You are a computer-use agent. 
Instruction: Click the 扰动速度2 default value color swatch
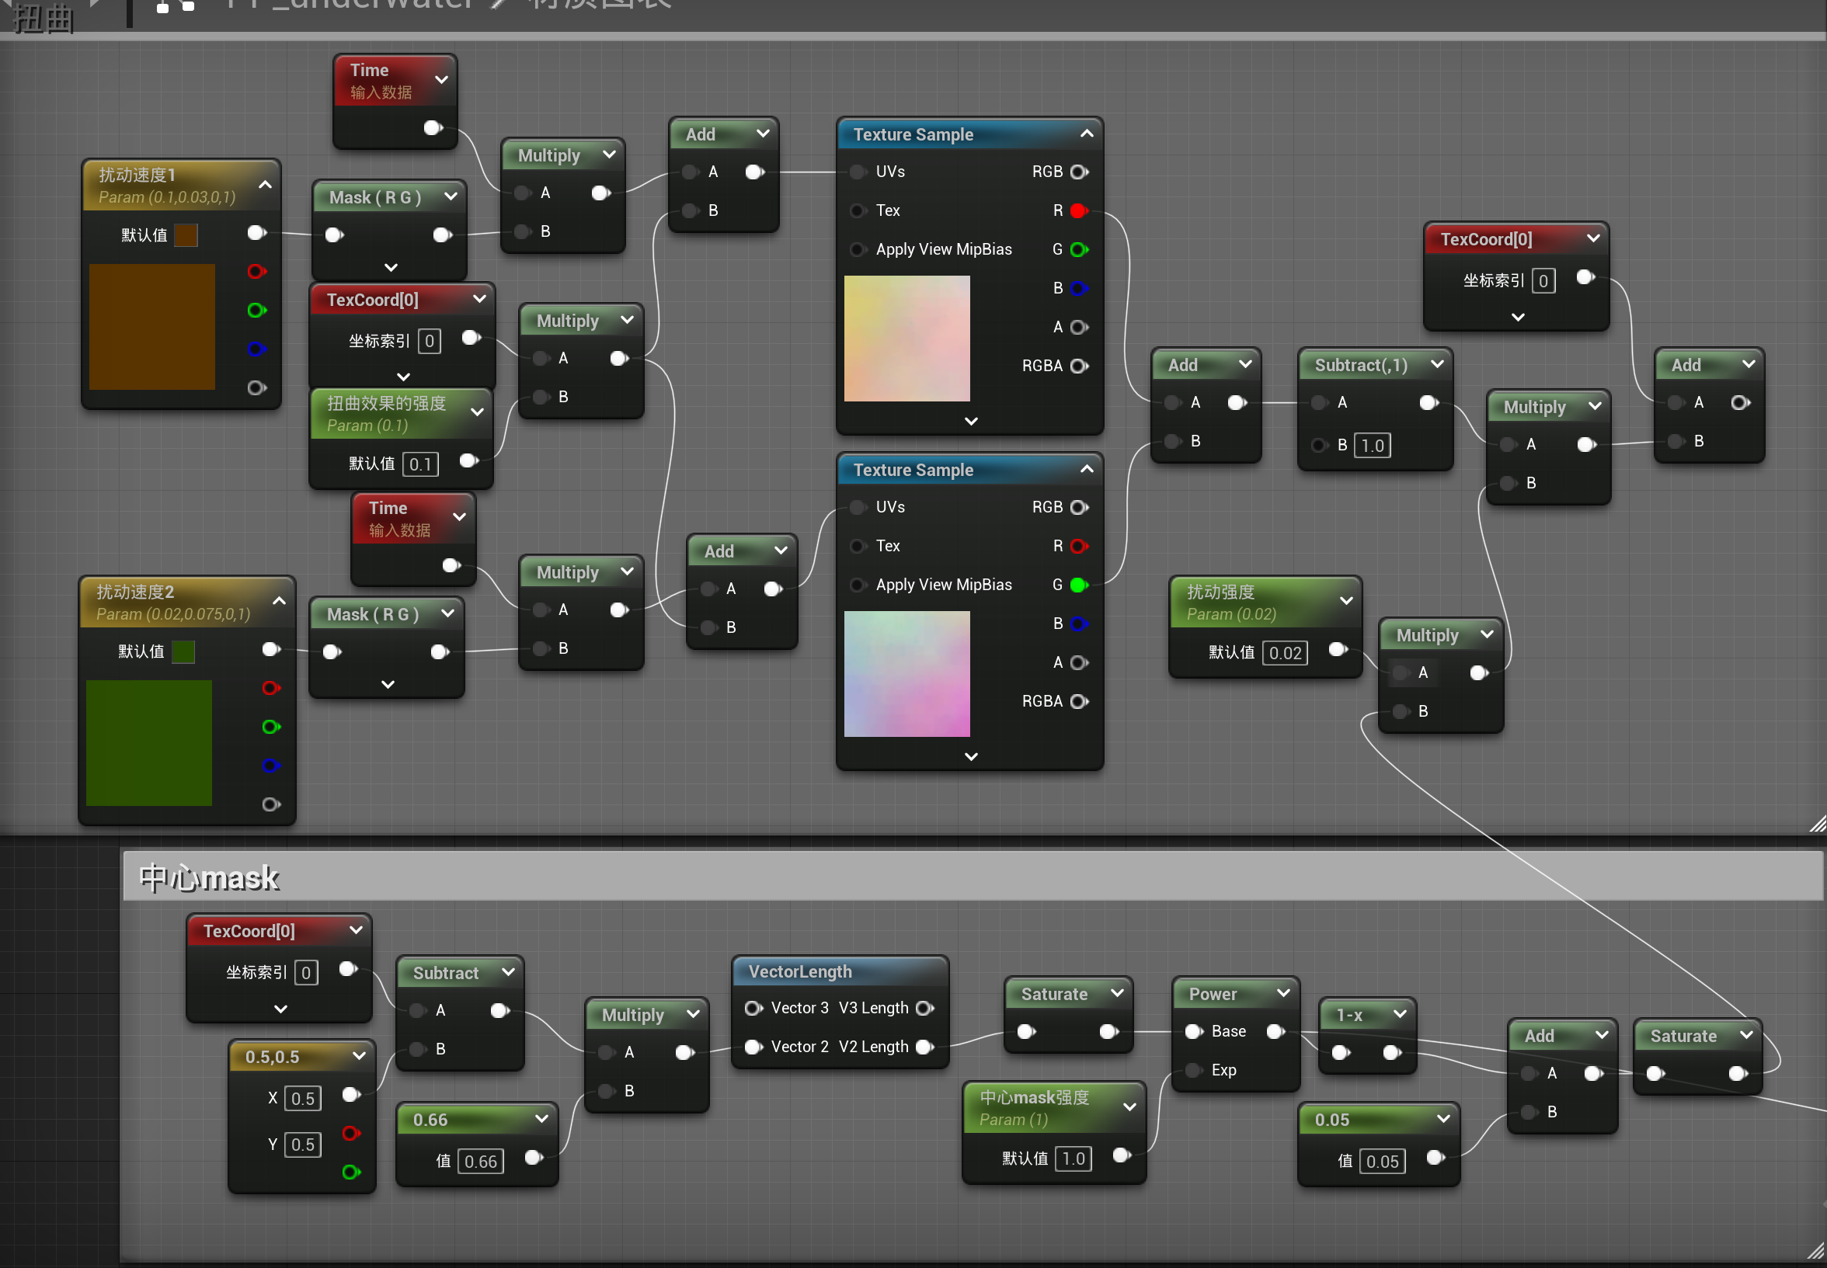(x=183, y=651)
